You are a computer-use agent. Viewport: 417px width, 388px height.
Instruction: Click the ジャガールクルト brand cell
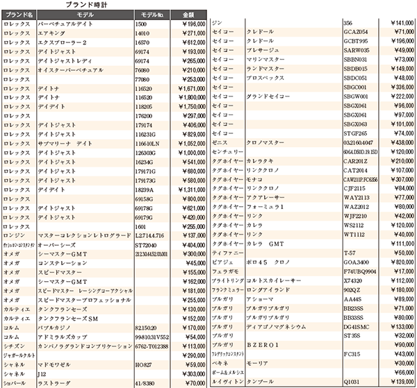tap(19, 355)
